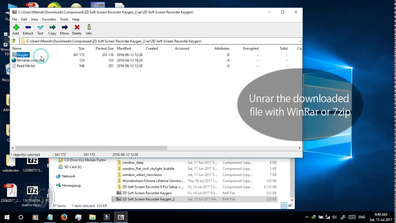Open the View menu
396x223 pixels.
coord(35,19)
